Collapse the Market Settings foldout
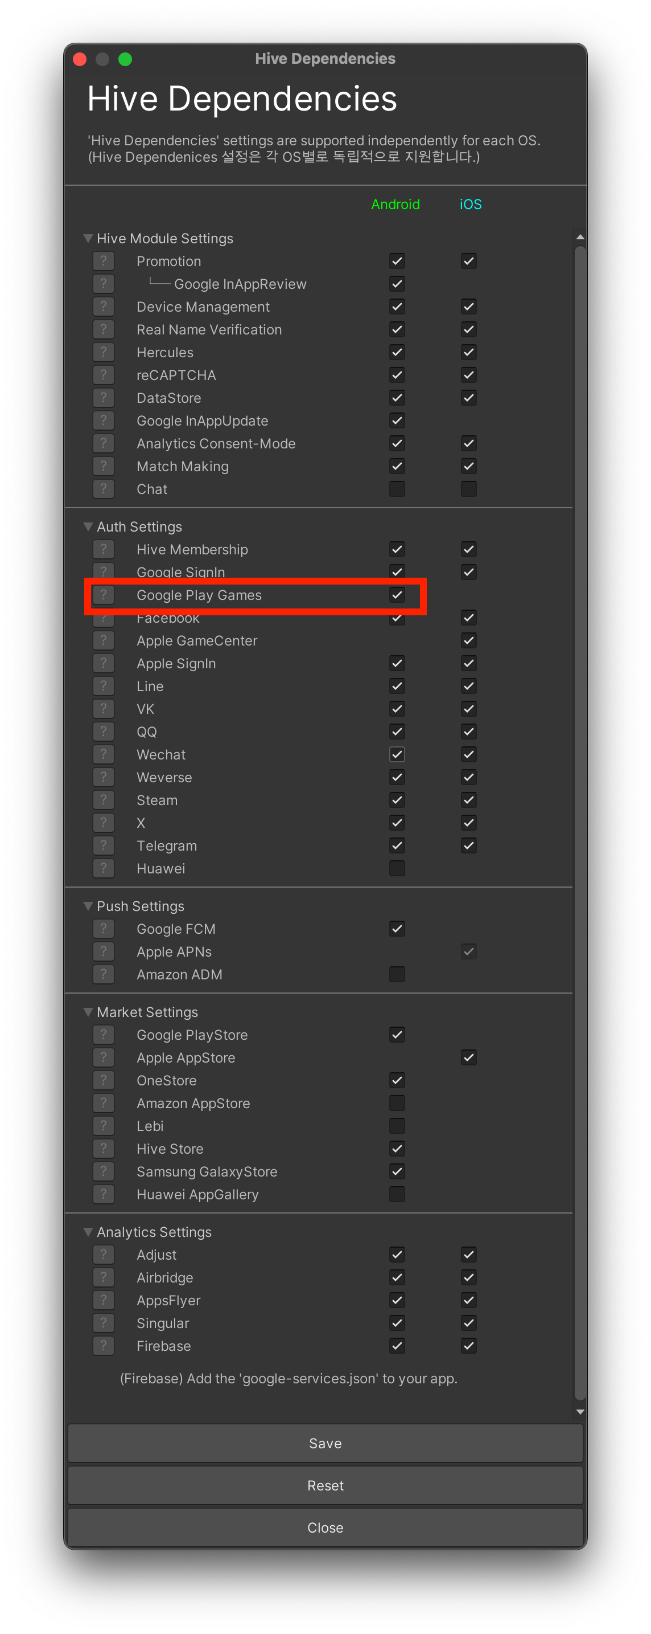 [88, 1012]
